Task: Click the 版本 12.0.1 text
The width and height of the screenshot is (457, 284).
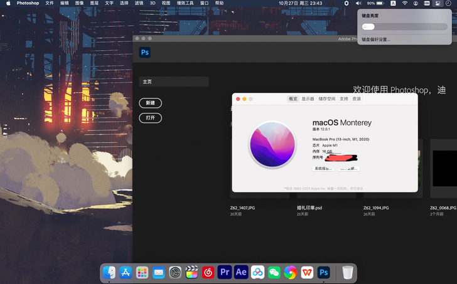Action: click(x=321, y=129)
